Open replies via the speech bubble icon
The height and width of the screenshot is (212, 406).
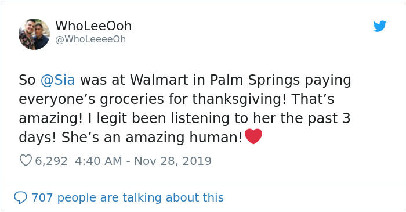click(x=20, y=197)
